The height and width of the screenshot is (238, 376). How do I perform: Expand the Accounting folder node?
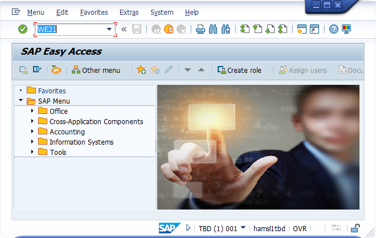(x=32, y=132)
